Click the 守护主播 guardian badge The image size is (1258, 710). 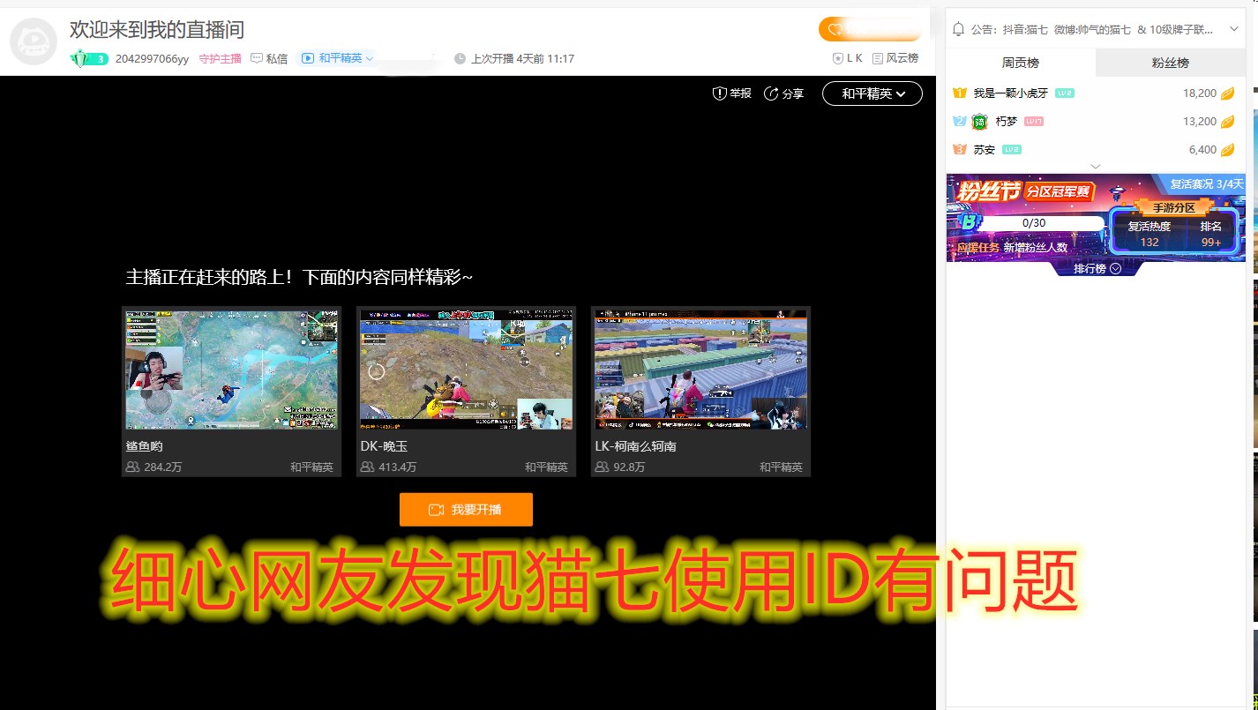point(220,58)
